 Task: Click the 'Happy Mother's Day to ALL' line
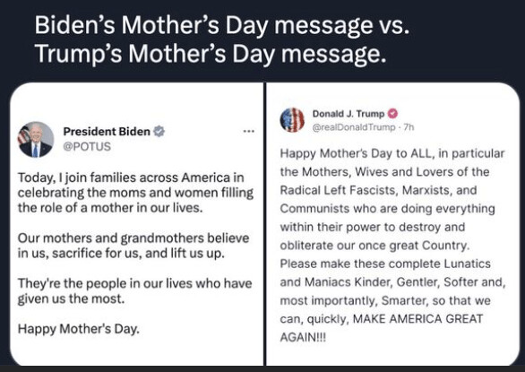click(x=392, y=153)
